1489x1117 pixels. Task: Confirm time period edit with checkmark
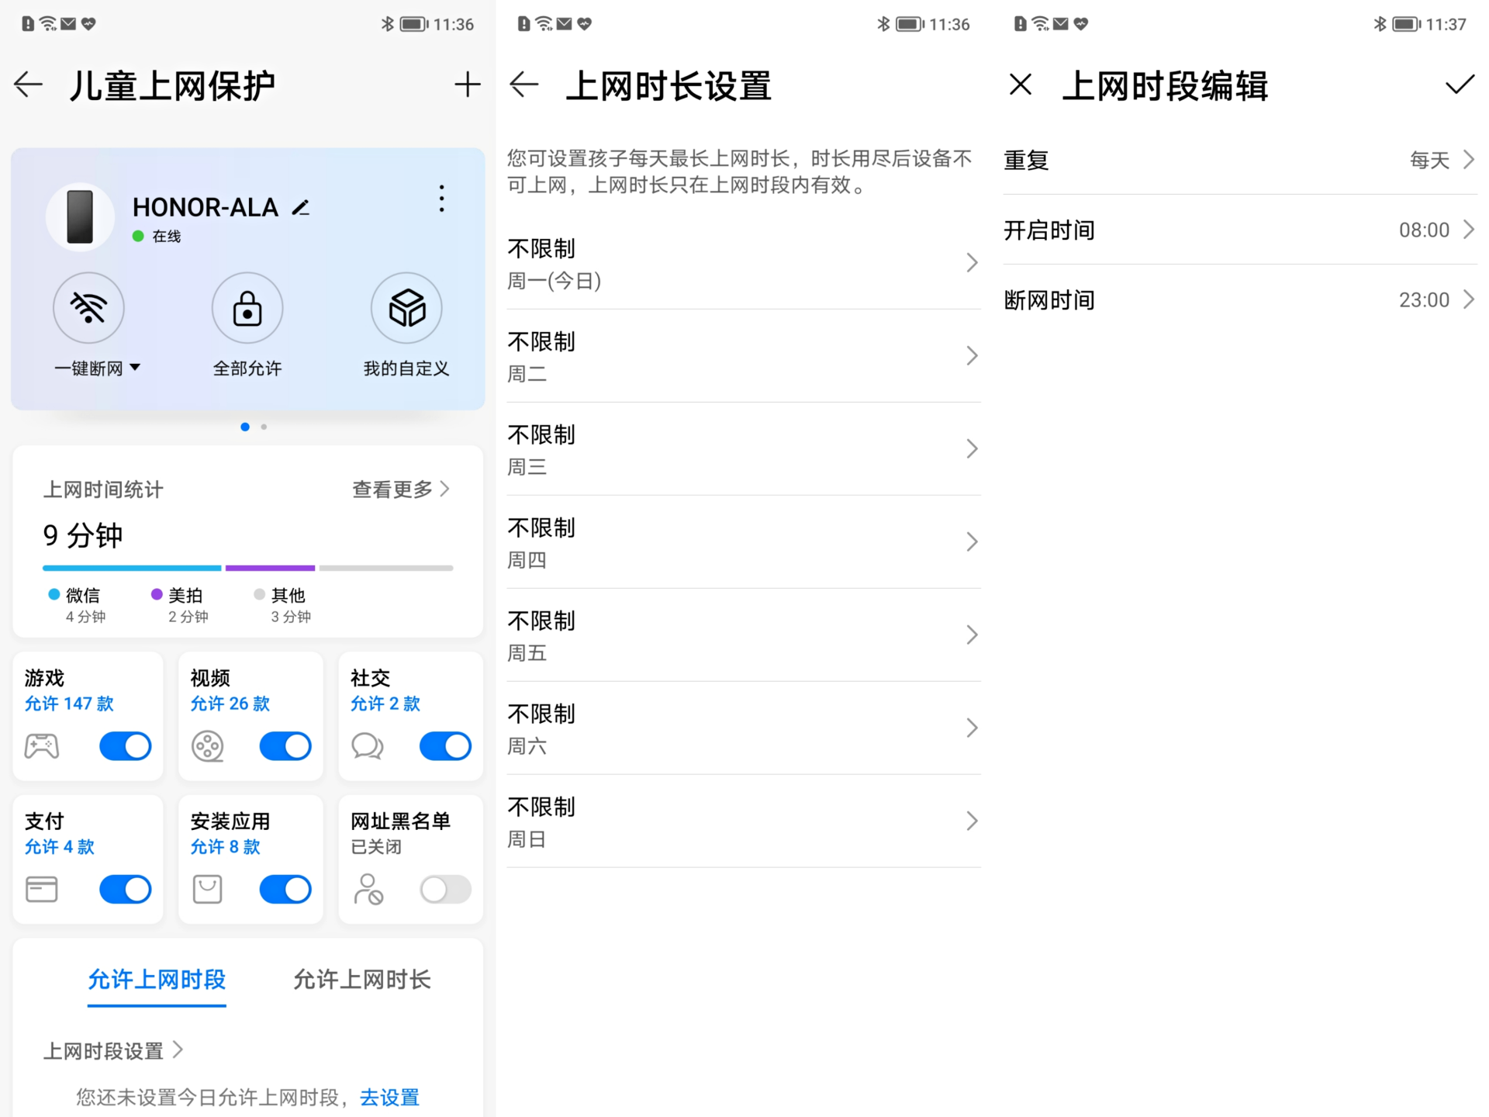[1459, 85]
